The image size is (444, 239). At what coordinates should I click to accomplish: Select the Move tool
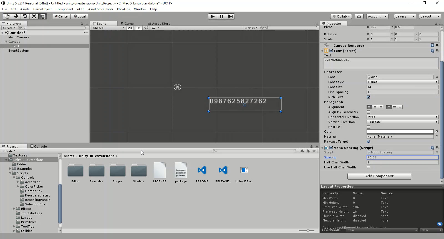(16, 16)
